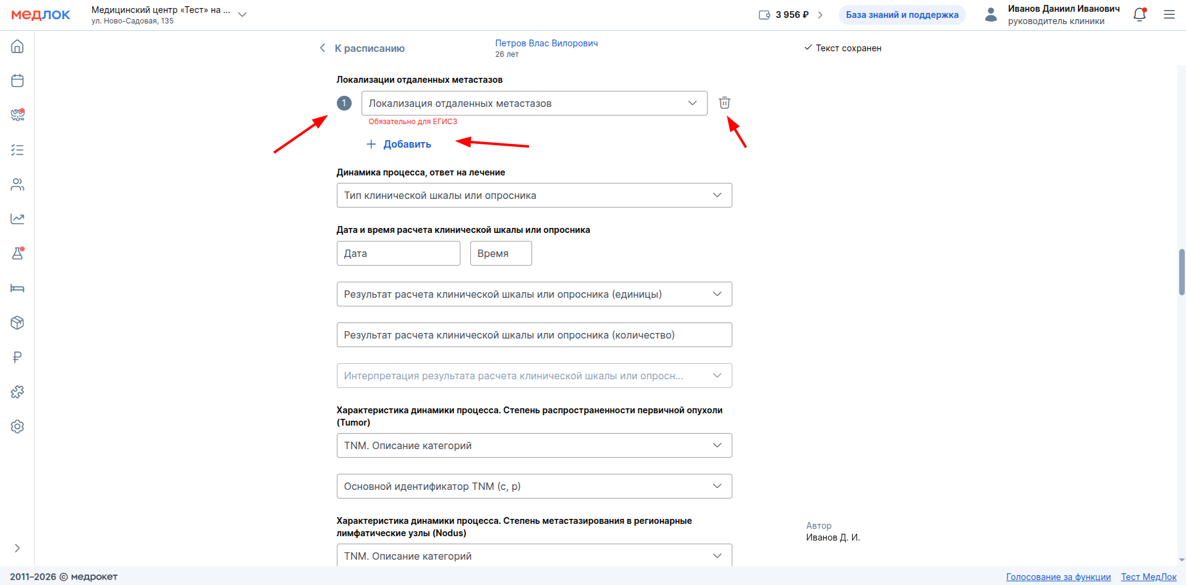The image size is (1186, 585).
Task: Open Основной идентификатор TNM (c, p) dropdown
Action: (x=534, y=486)
